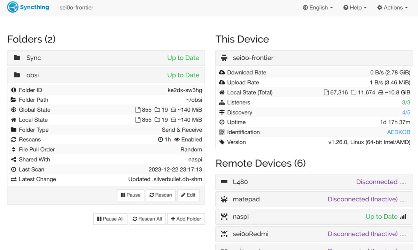This screenshot has height=250, width=418.
Task: Click the Discovery 4/5 link
Action: pos(406,112)
